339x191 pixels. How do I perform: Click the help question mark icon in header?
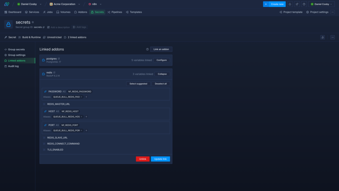point(304,4)
